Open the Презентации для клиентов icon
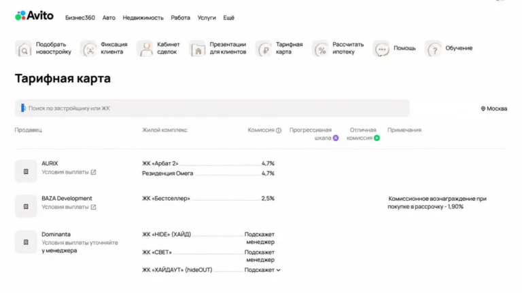This screenshot has width=522, height=293. coord(197,49)
